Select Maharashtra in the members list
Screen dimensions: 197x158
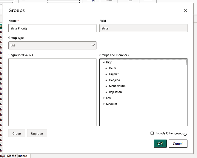click(117, 86)
